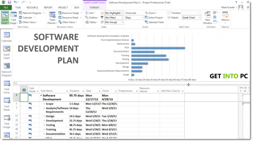Select Task Sheet in the left view bar
This screenshot has width=253, height=142.
pyautogui.click(x=7, y=104)
